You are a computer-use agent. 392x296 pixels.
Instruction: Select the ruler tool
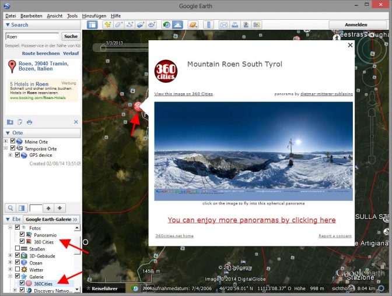(x=208, y=24)
